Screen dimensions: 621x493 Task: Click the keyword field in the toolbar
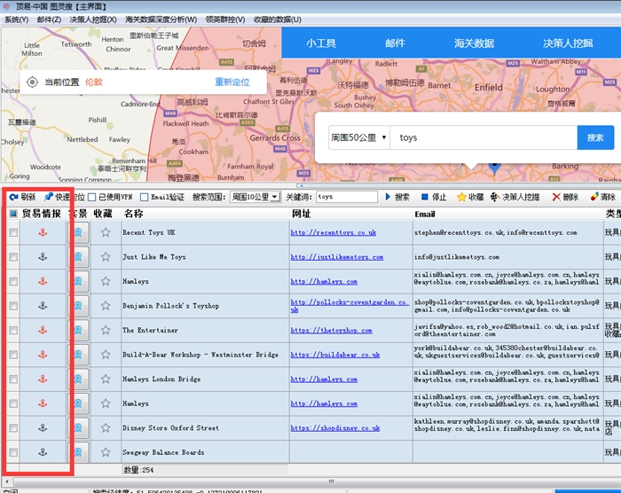[347, 197]
